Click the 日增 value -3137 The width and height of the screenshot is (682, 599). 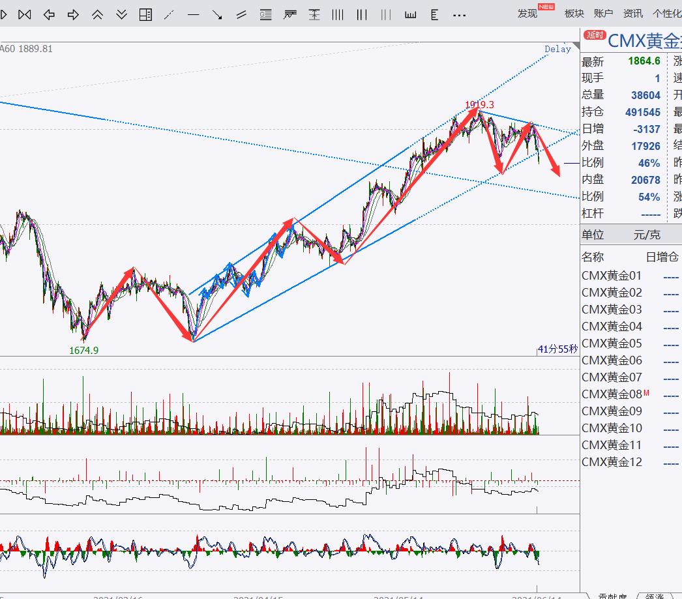647,129
